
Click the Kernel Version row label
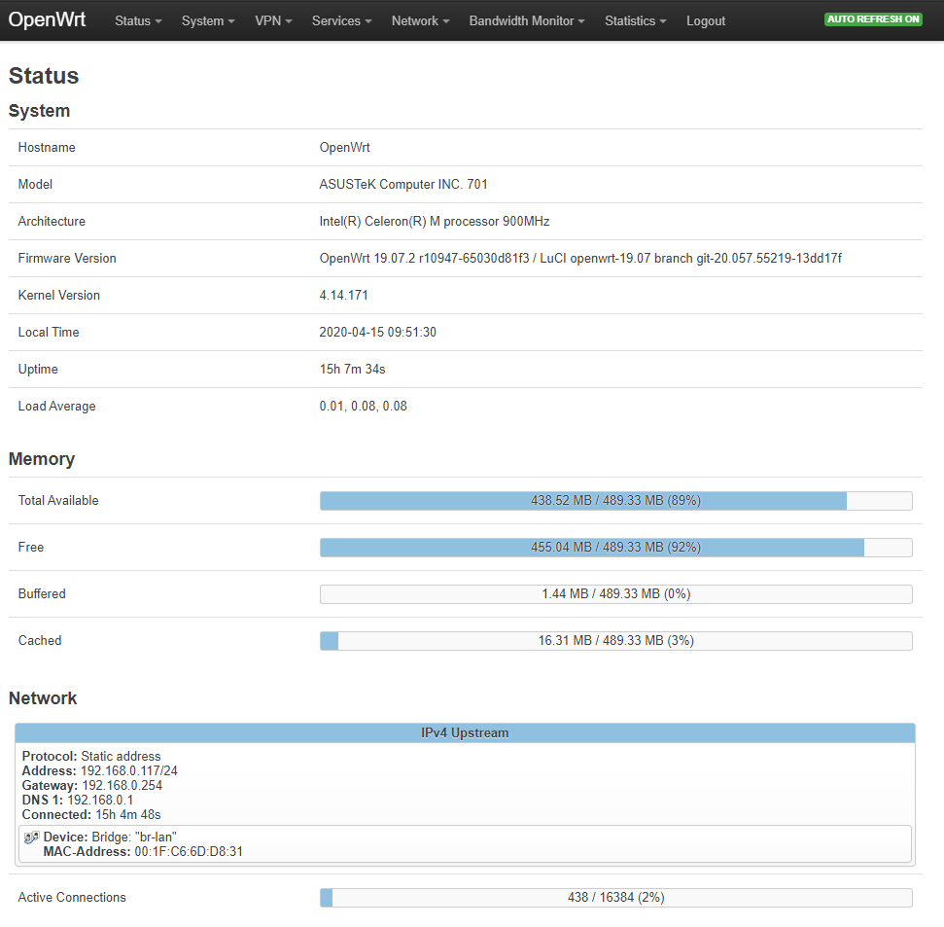click(59, 295)
